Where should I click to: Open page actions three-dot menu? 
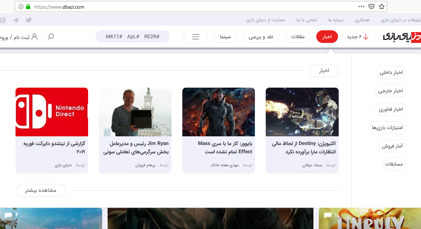361,6
